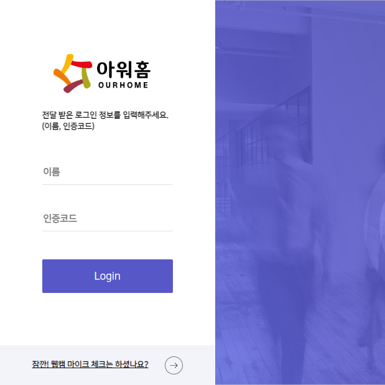Click the purple Login button

pos(108,276)
